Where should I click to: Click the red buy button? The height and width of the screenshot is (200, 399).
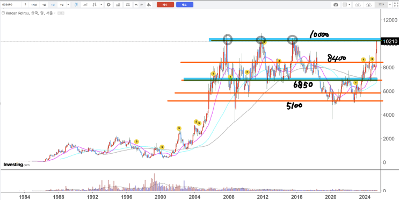pyautogui.click(x=165, y=5)
